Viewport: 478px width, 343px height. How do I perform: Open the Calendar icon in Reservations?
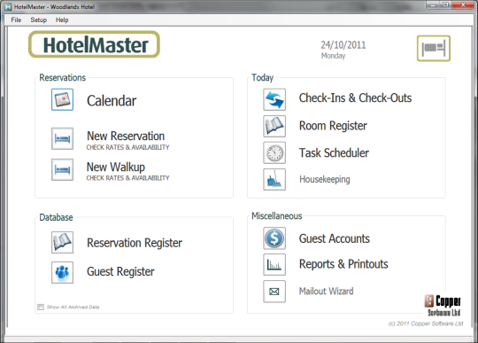pyautogui.click(x=62, y=99)
